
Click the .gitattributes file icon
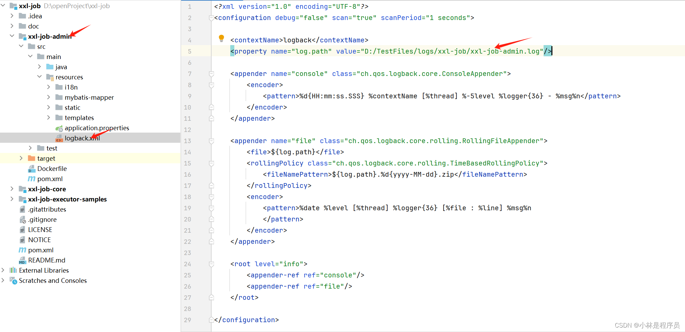click(x=22, y=209)
